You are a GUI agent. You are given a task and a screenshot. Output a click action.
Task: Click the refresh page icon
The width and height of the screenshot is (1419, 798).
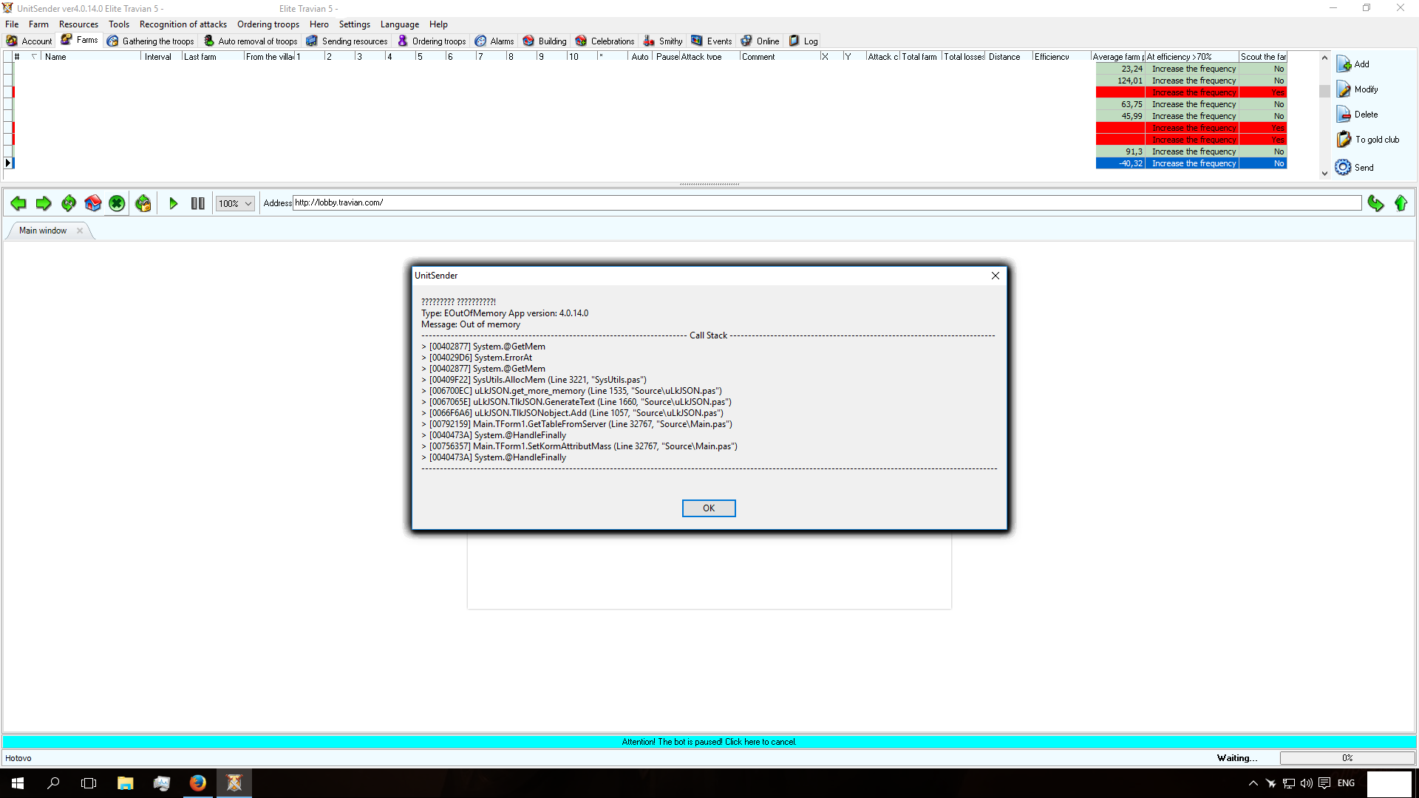[x=69, y=203]
